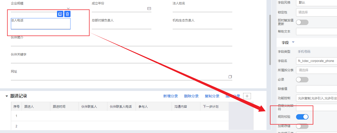Screen dimensions: 337x133
Task: Turn off the 规则校验 switch
Action: [x=302, y=117]
